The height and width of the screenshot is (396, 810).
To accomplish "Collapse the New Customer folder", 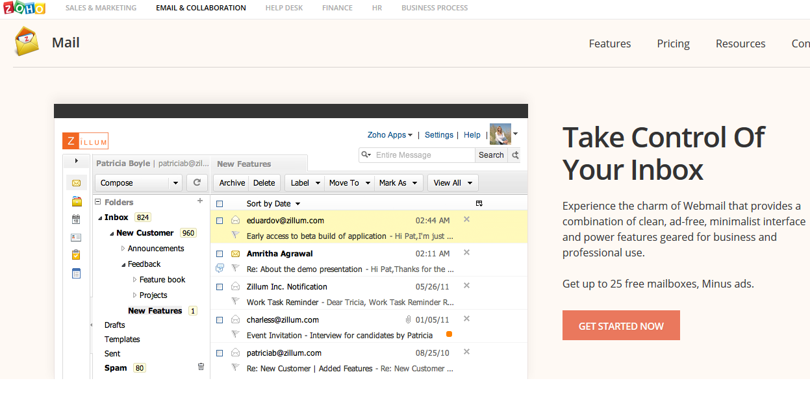I will click(112, 234).
